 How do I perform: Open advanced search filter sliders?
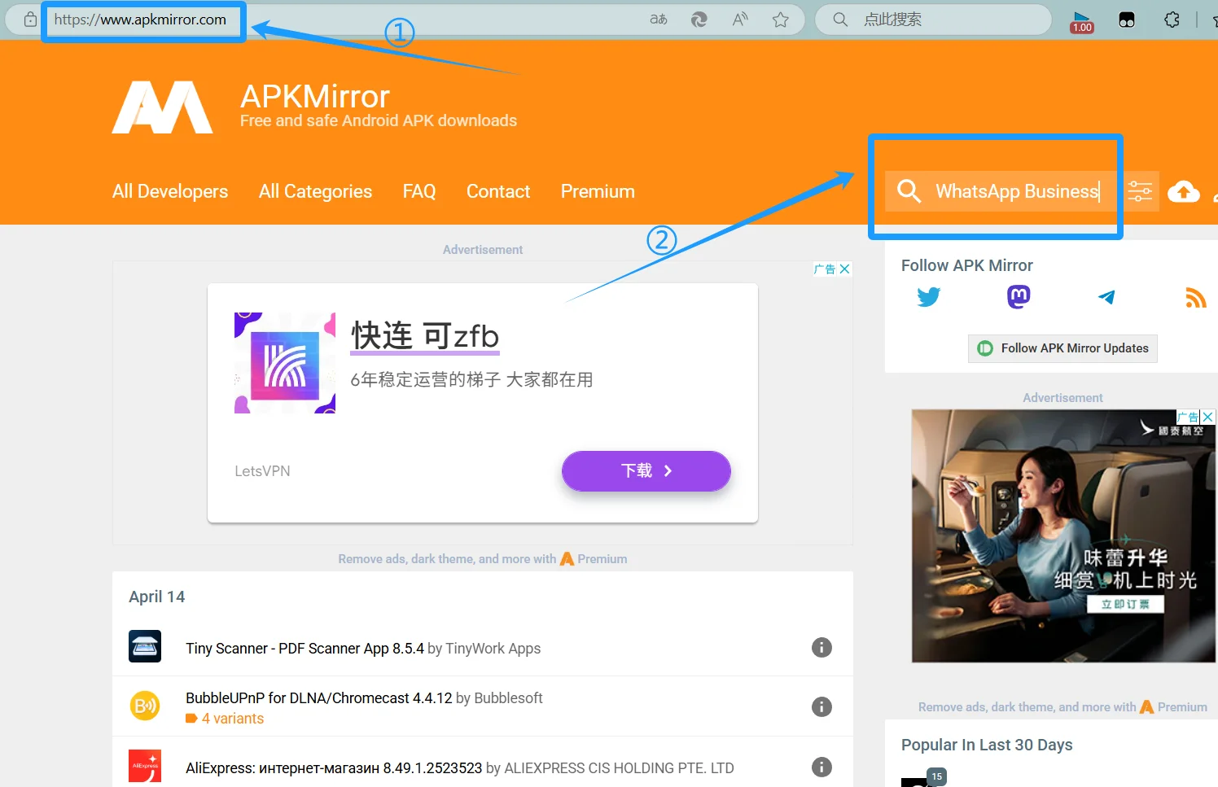coord(1140,191)
